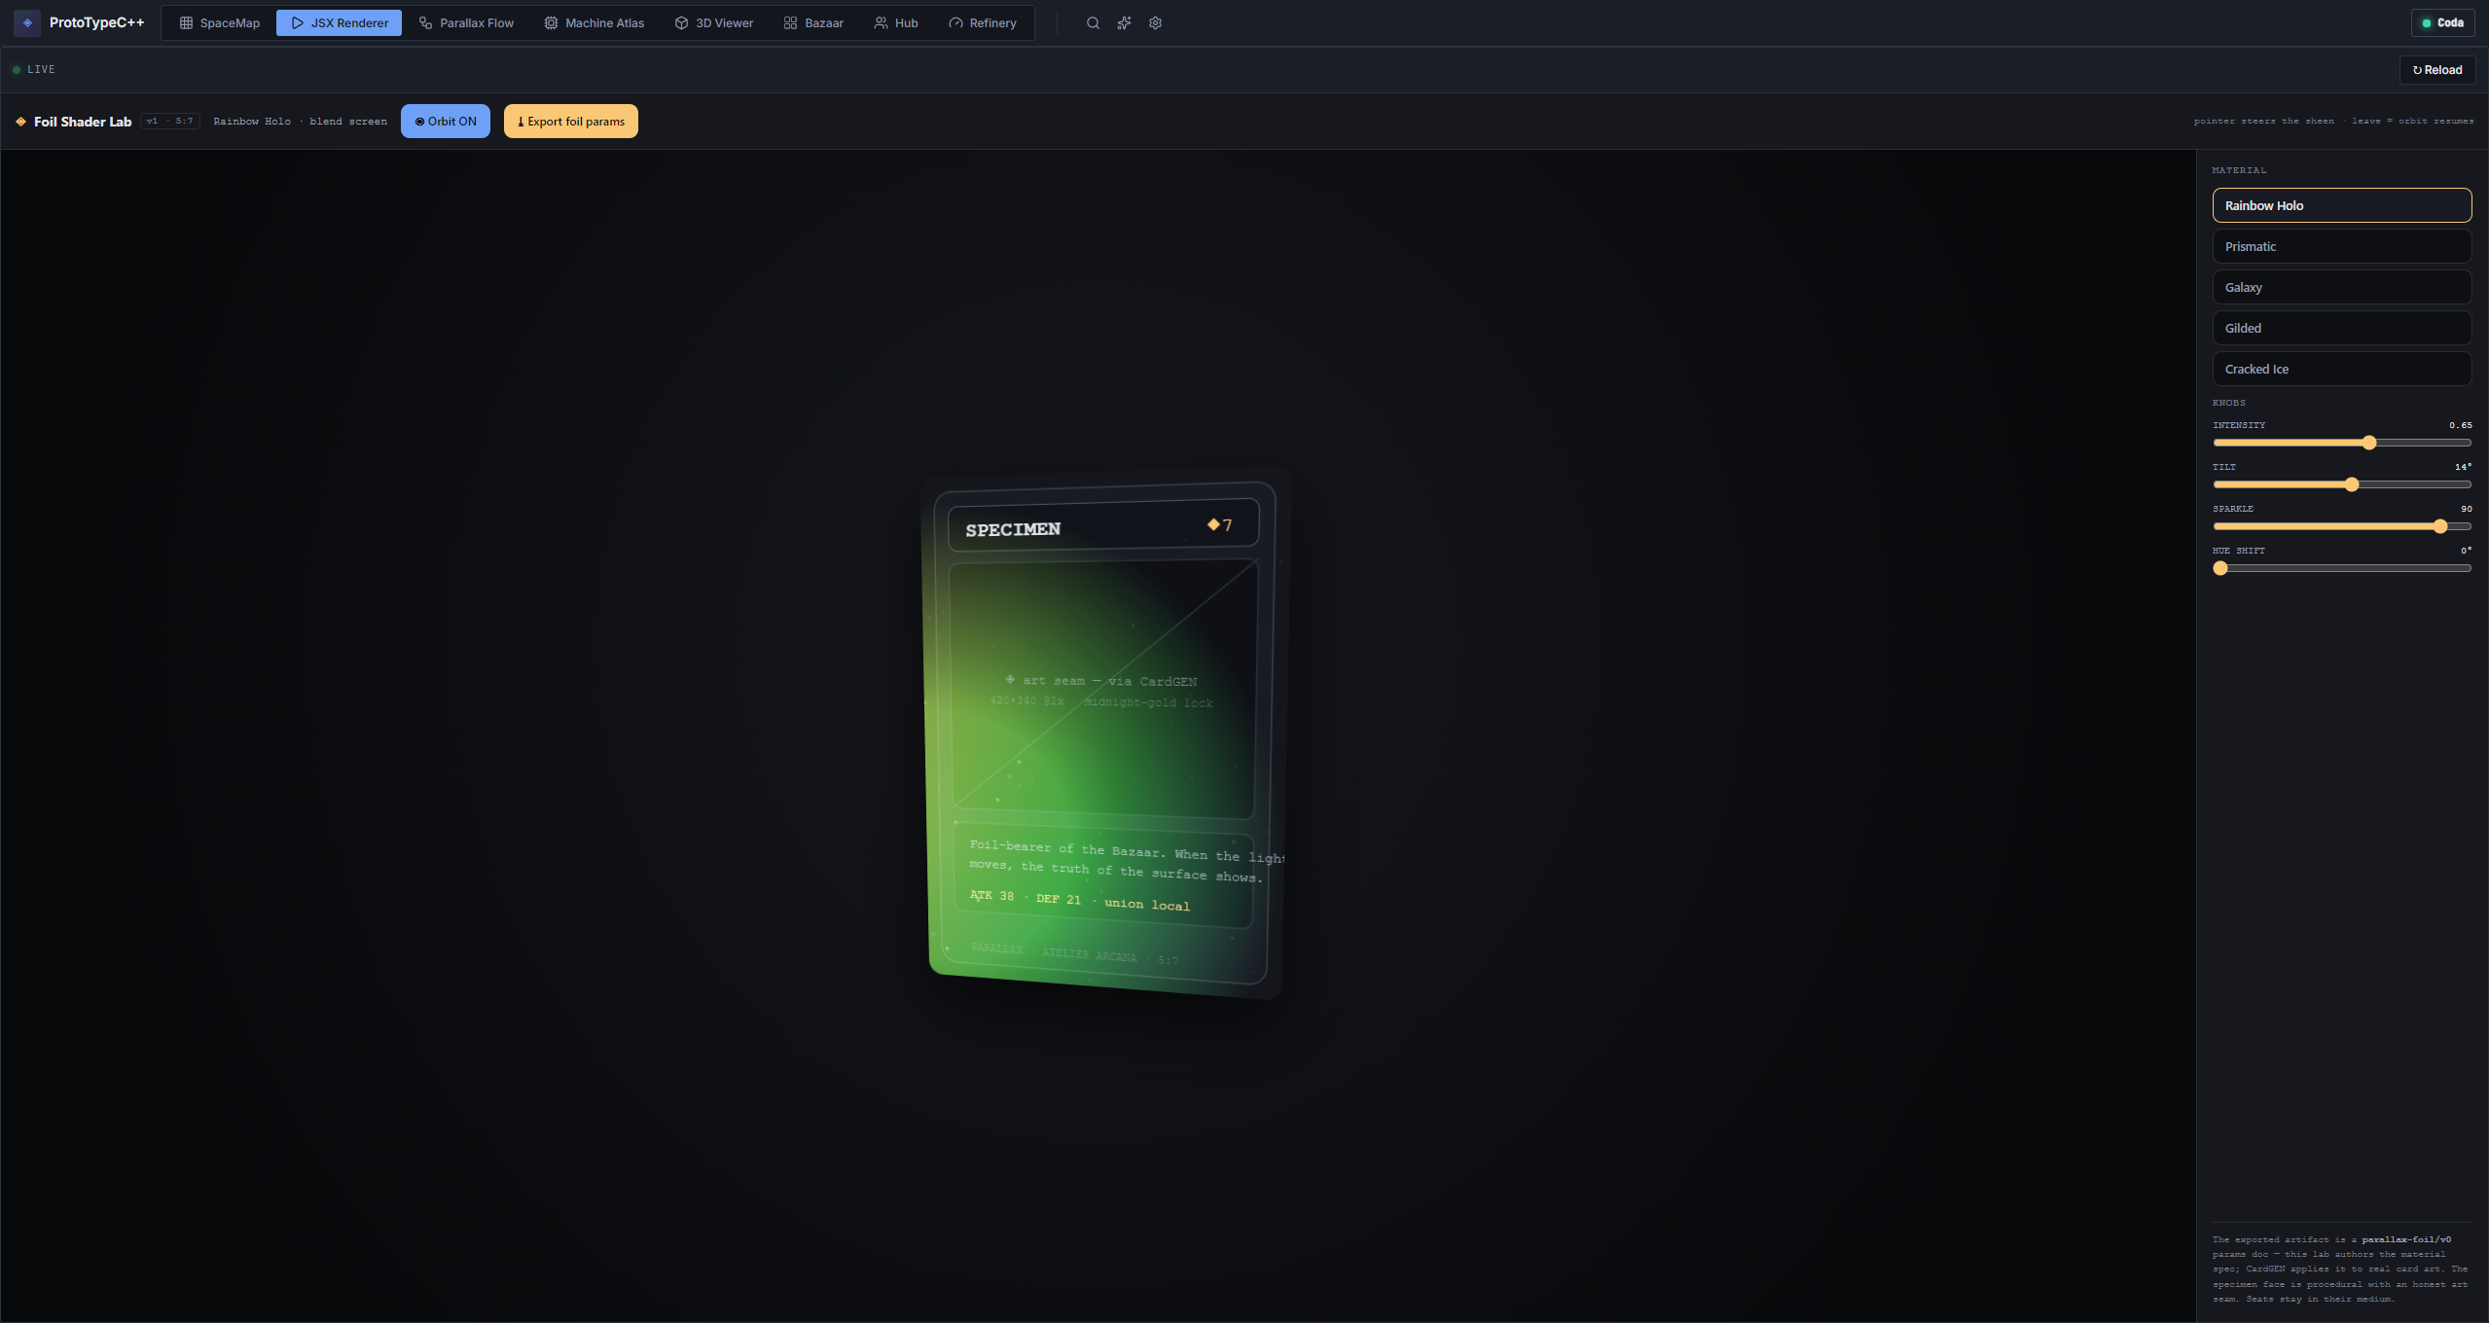Toggle the Orbit ON button
2489x1323 pixels.
[x=446, y=122]
